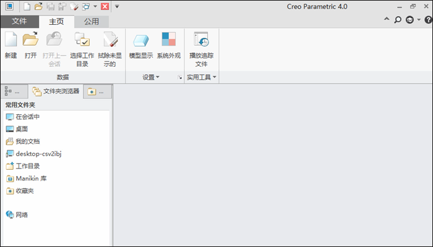Viewport: 433px width, 247px height.
Task: Switch to the Model Tree navigator tab
Action: pos(14,91)
